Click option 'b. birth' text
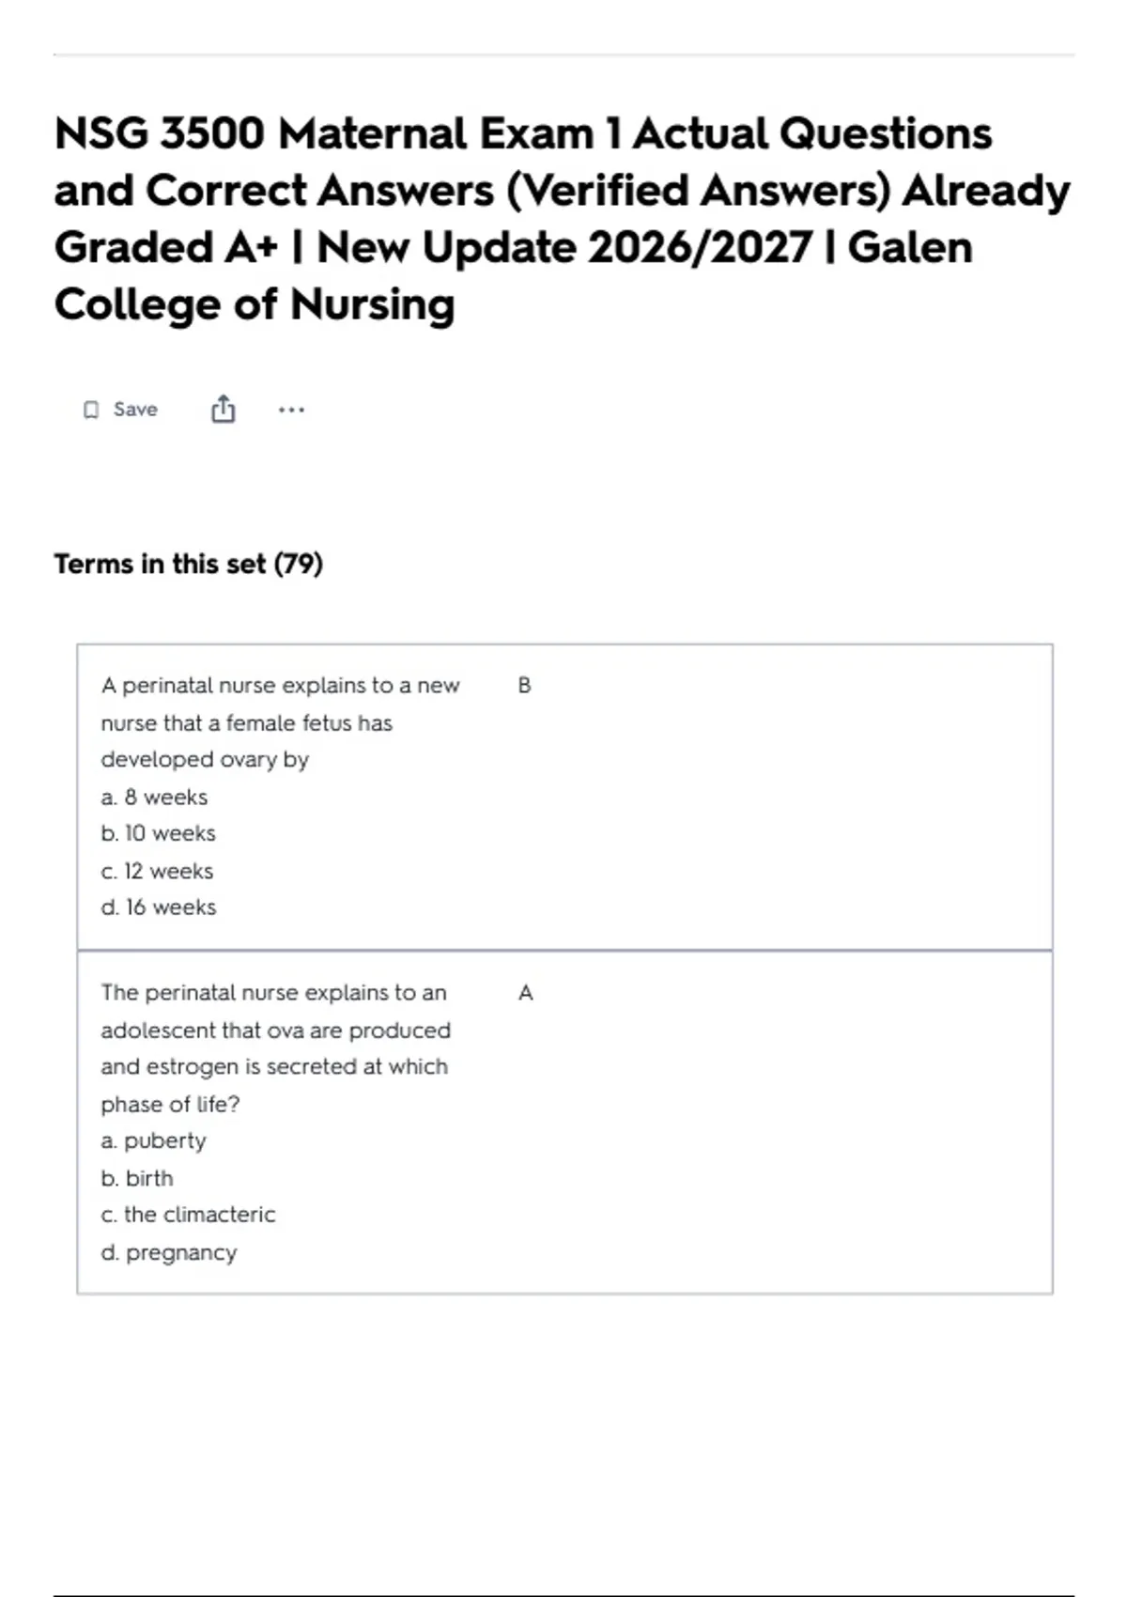 click(x=137, y=1178)
